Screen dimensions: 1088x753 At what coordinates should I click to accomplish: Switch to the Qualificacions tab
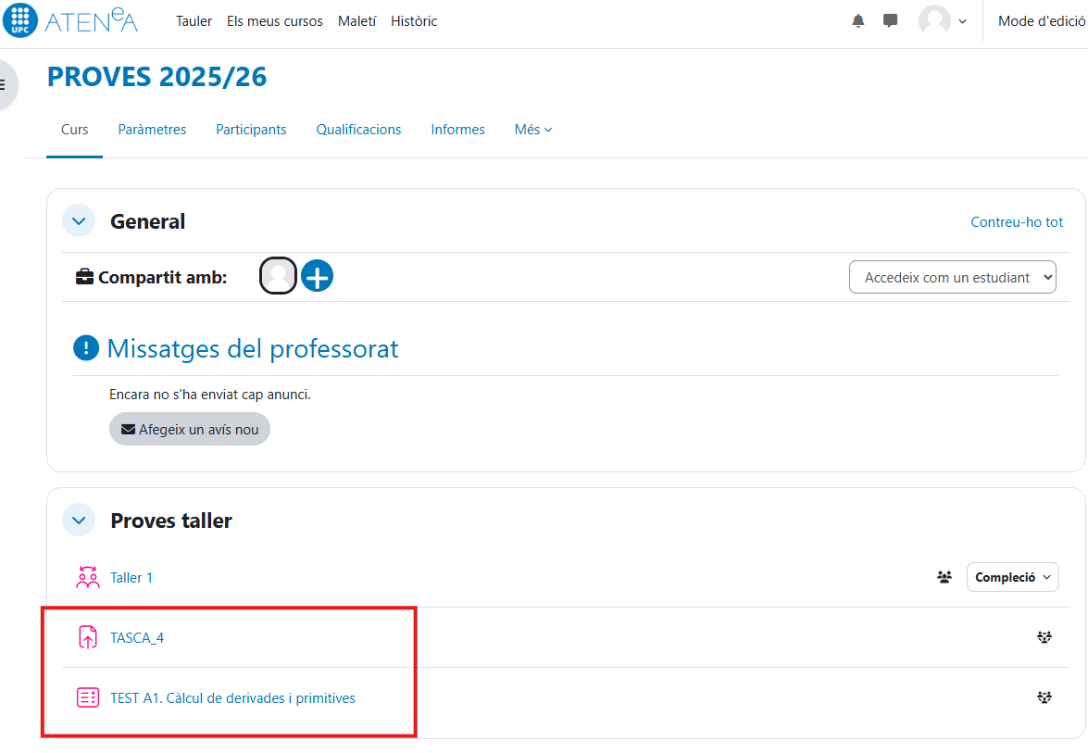pos(358,130)
